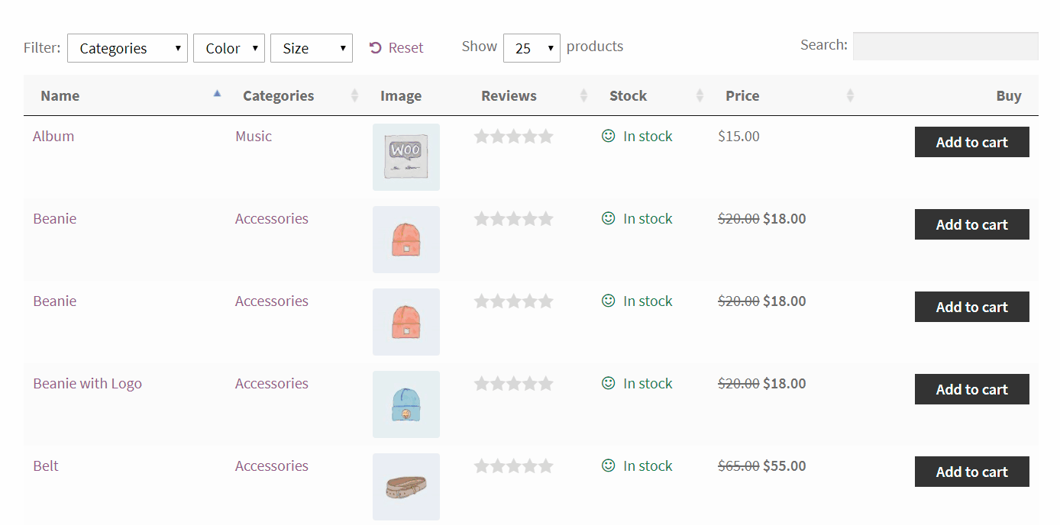This screenshot has width=1060, height=525.
Task: Sort by Stock column arrows
Action: pos(700,95)
